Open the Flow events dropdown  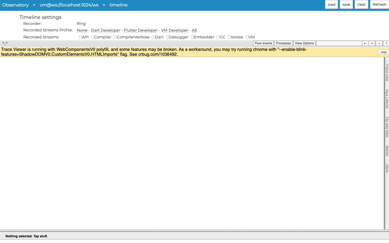263,43
